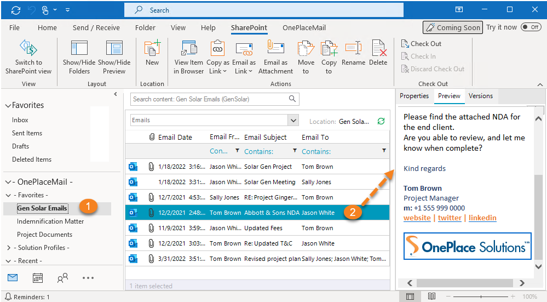Toggle the Try it now switch
The height and width of the screenshot is (302, 547).
point(531,27)
